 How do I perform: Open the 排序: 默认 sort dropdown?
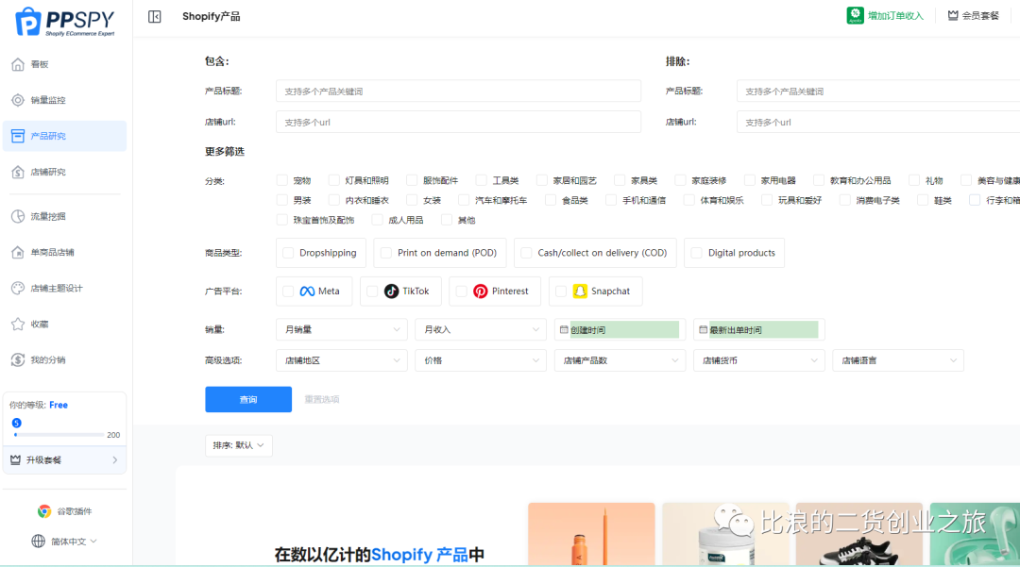coord(239,445)
